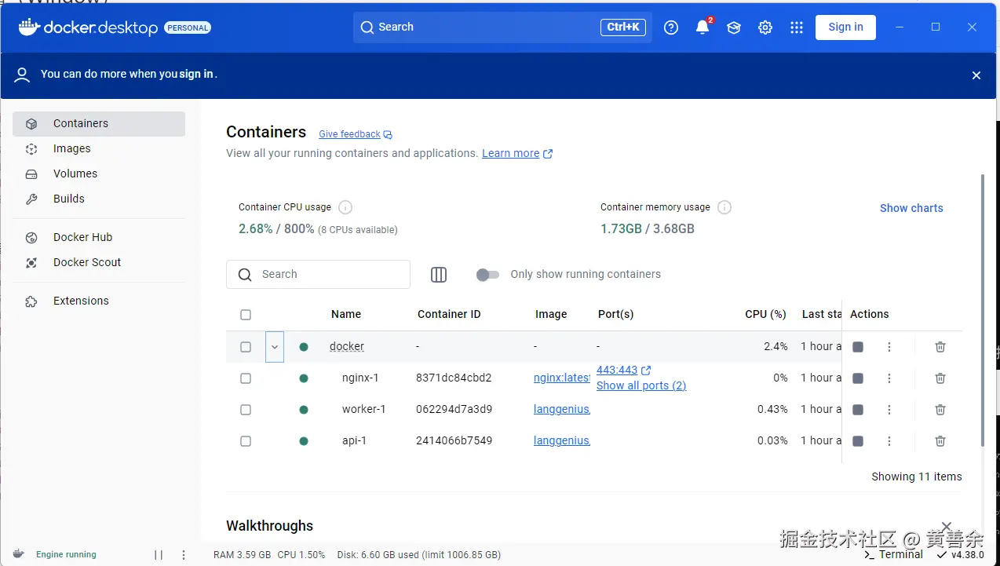The width and height of the screenshot is (1000, 566).
Task: Stop the docker compose stack
Action: [858, 347]
